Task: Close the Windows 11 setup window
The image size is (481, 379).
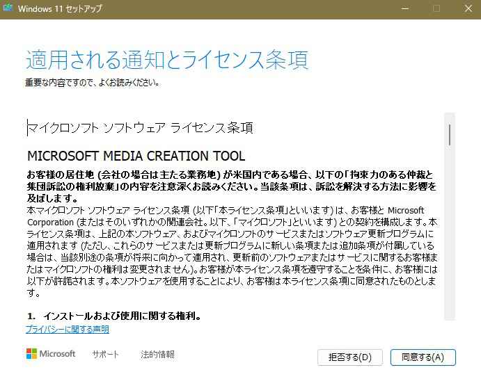Action: (466, 9)
